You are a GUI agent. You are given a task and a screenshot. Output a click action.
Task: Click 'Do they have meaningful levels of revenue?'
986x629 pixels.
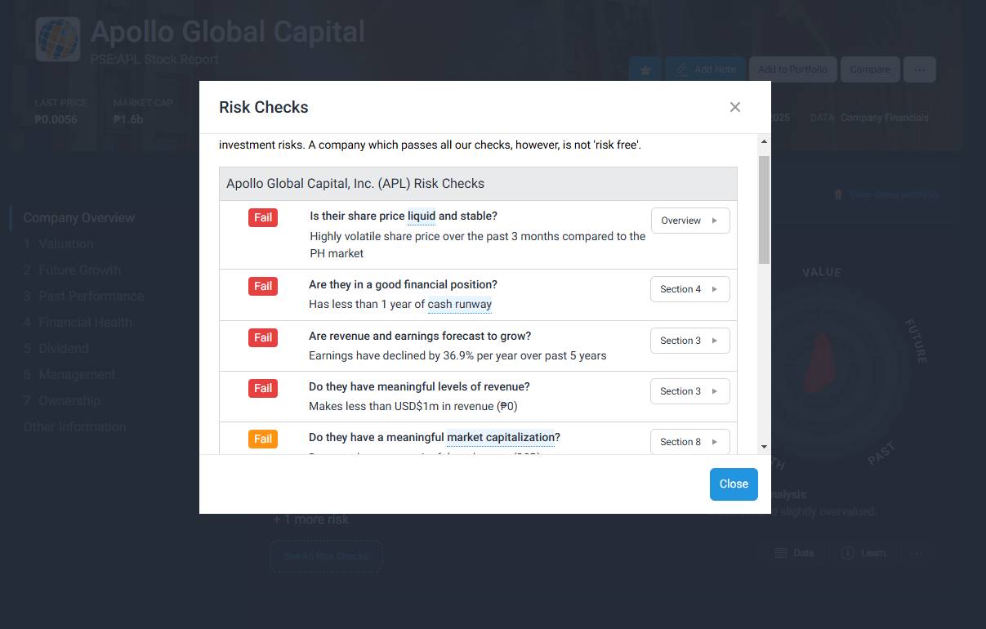(419, 387)
